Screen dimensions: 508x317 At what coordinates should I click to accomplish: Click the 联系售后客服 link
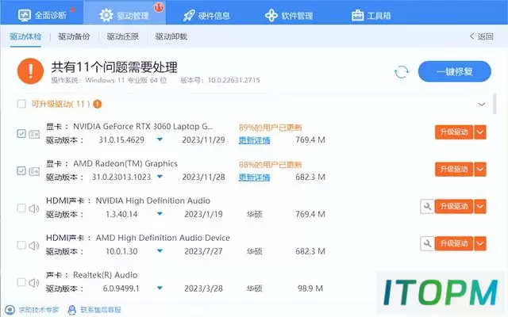point(101,310)
